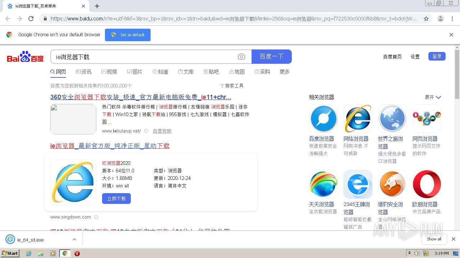Open Internet Explorer from taskbar
The height and width of the screenshot is (258, 460).
pyautogui.click(x=28, y=253)
